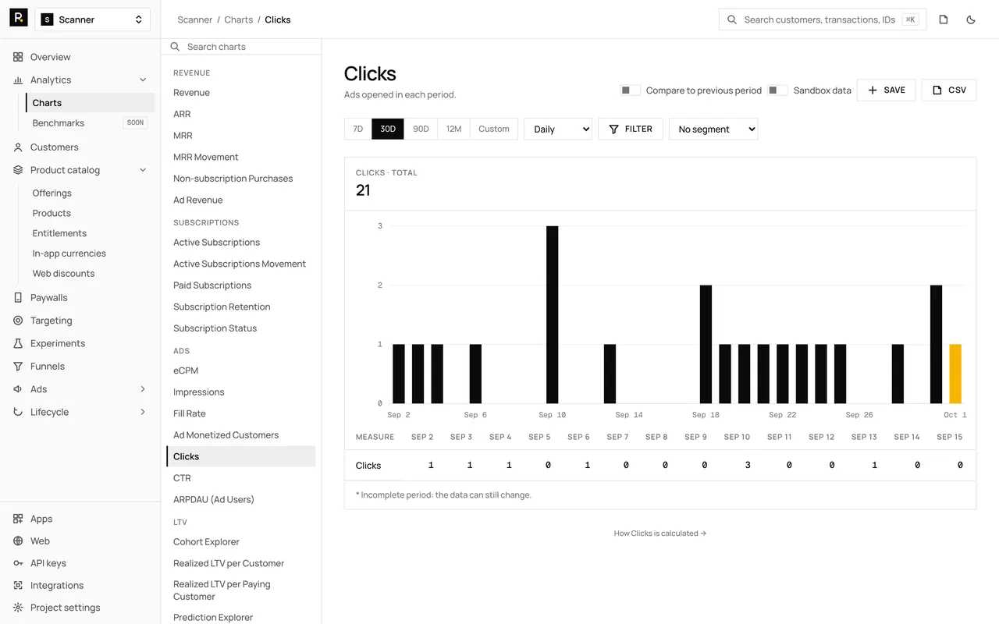The height and width of the screenshot is (624, 999).
Task: Enable Compare to previous period toggle
Action: point(631,90)
